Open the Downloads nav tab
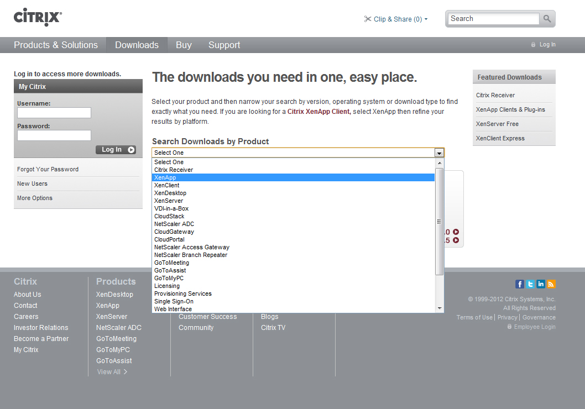This screenshot has width=585, height=409. (137, 45)
